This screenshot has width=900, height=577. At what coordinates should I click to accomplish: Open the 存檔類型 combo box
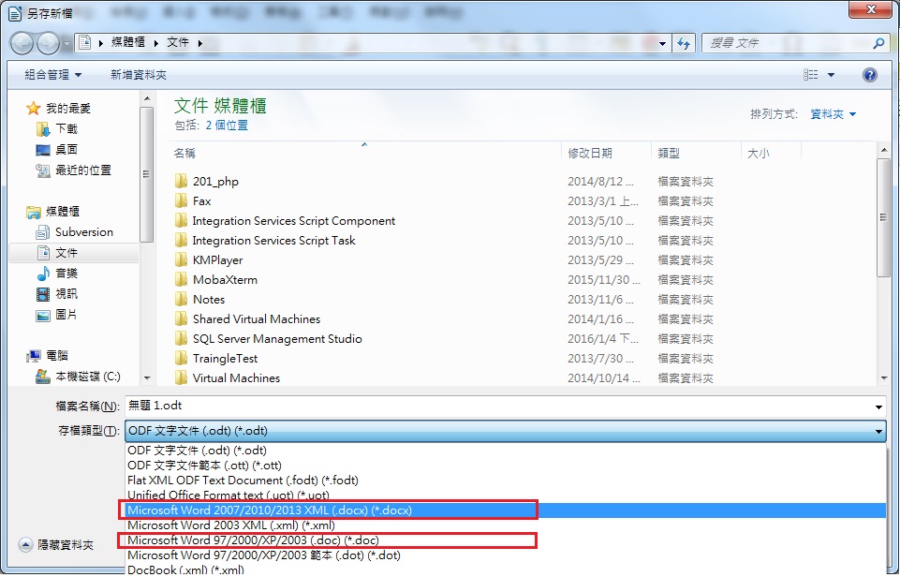[x=505, y=431]
